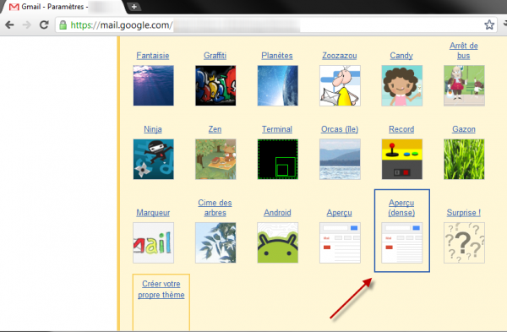
Task: Click the Zoozazou link
Action: [x=340, y=56]
